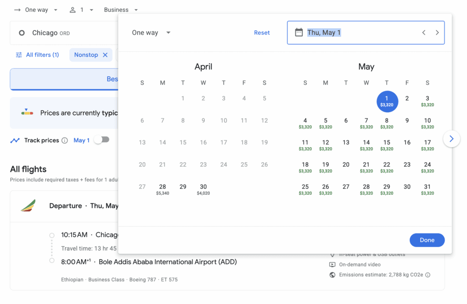
Task: Open the passenger count dropdown
Action: tap(83, 9)
